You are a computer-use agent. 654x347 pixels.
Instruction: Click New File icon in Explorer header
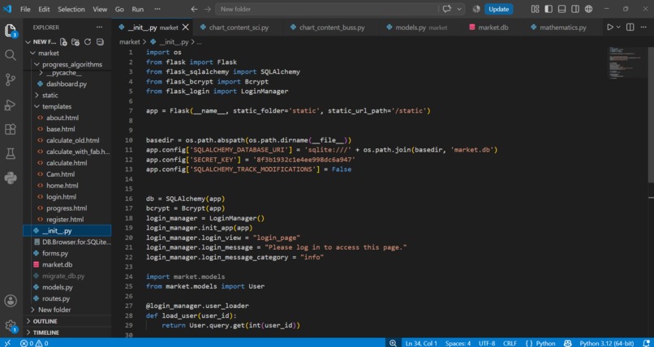coord(63,41)
